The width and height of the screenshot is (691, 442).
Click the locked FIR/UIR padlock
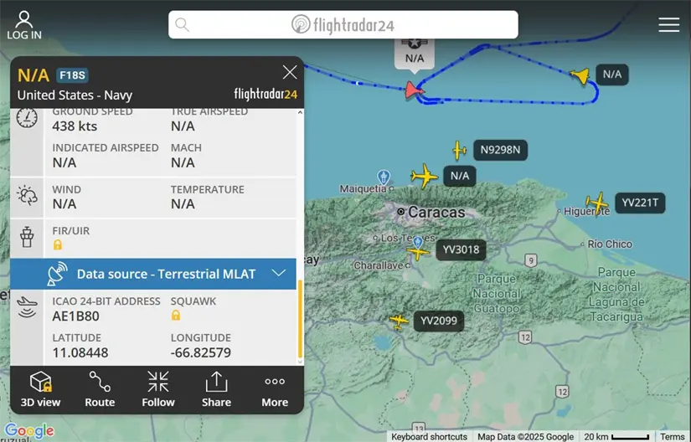tap(58, 244)
